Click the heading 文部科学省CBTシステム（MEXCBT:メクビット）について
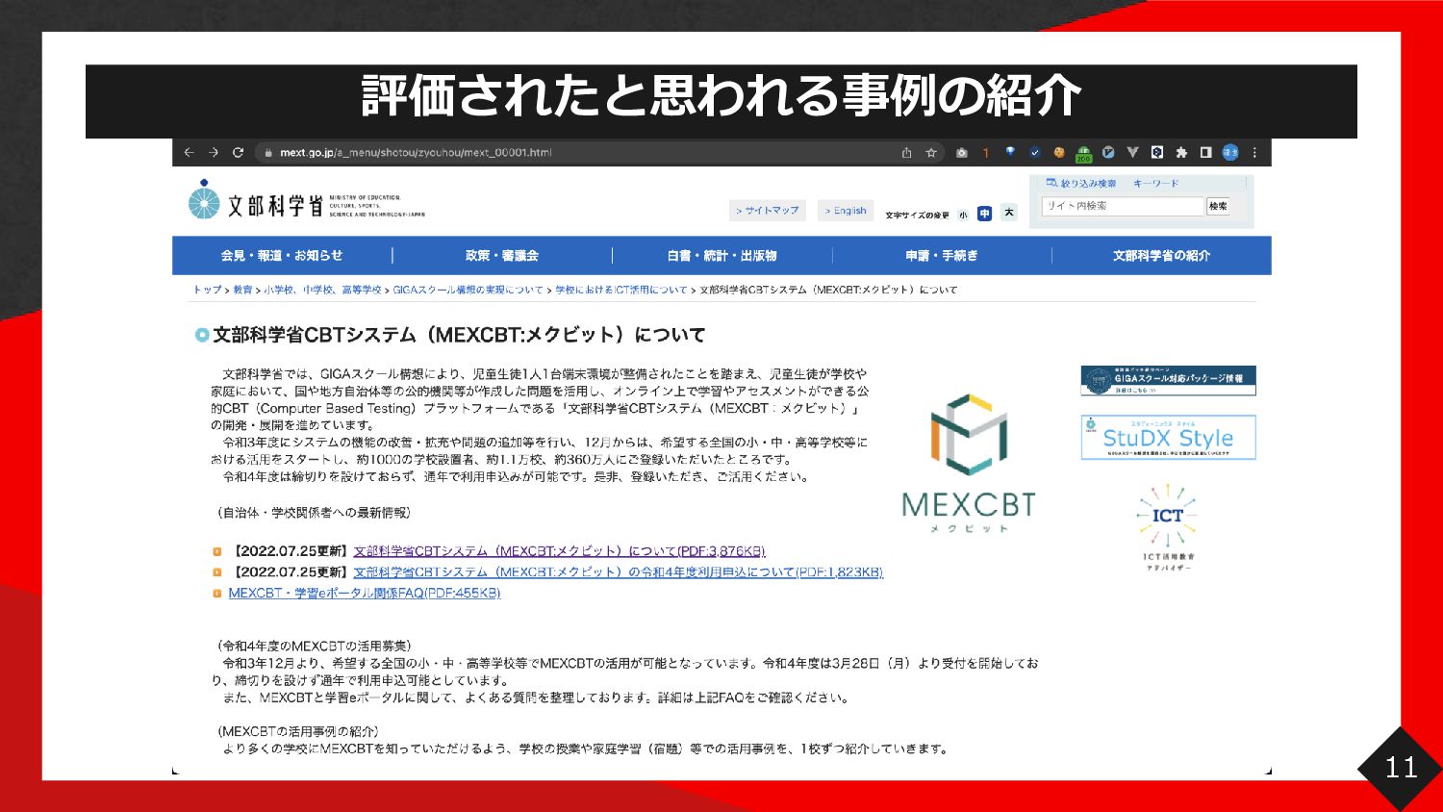1443x812 pixels. 459,335
